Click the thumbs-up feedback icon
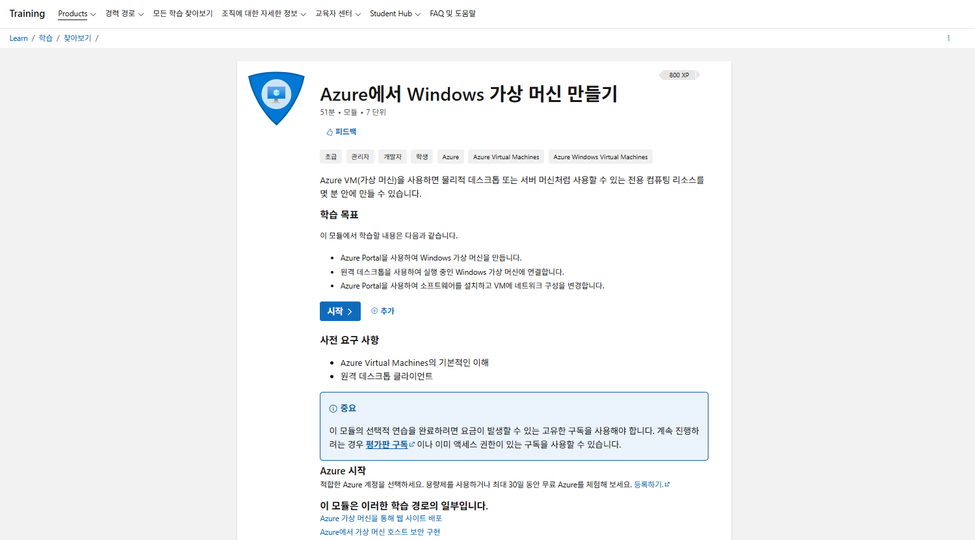Screen dimensions: 975x540 click(330, 132)
